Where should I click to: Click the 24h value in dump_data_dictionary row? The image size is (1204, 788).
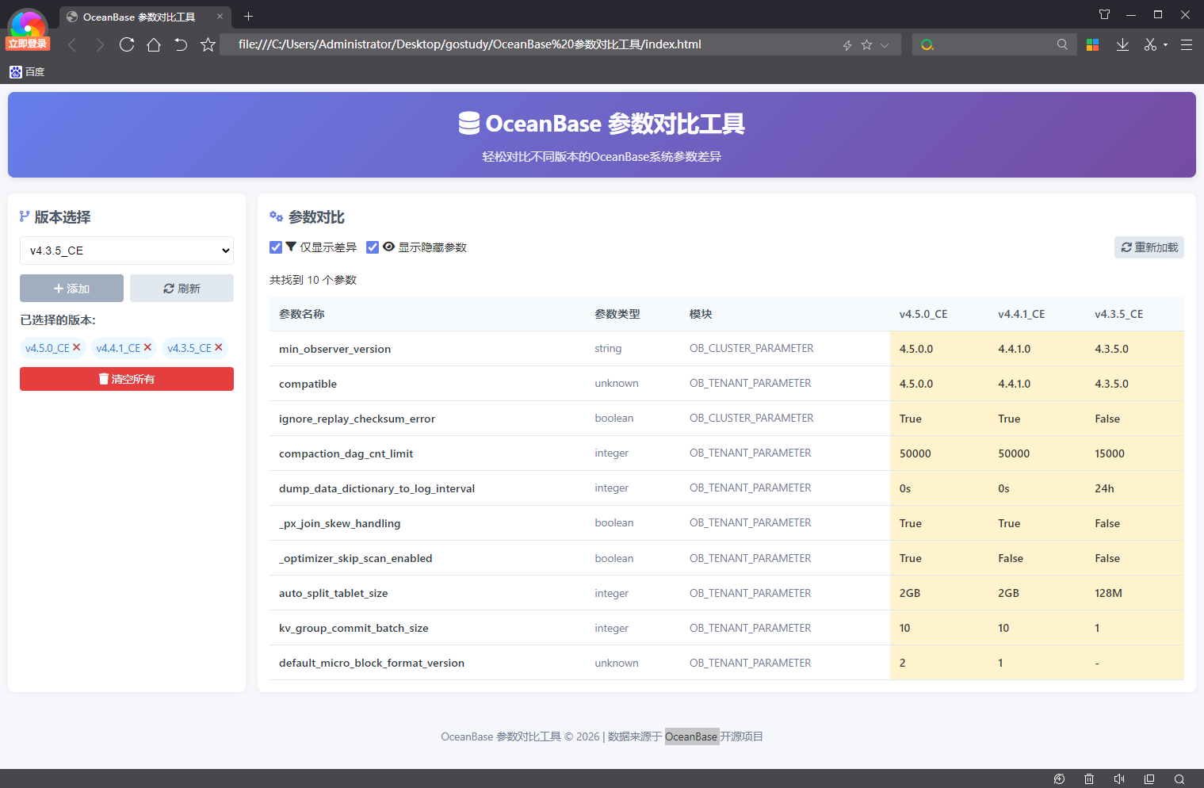[x=1104, y=488]
